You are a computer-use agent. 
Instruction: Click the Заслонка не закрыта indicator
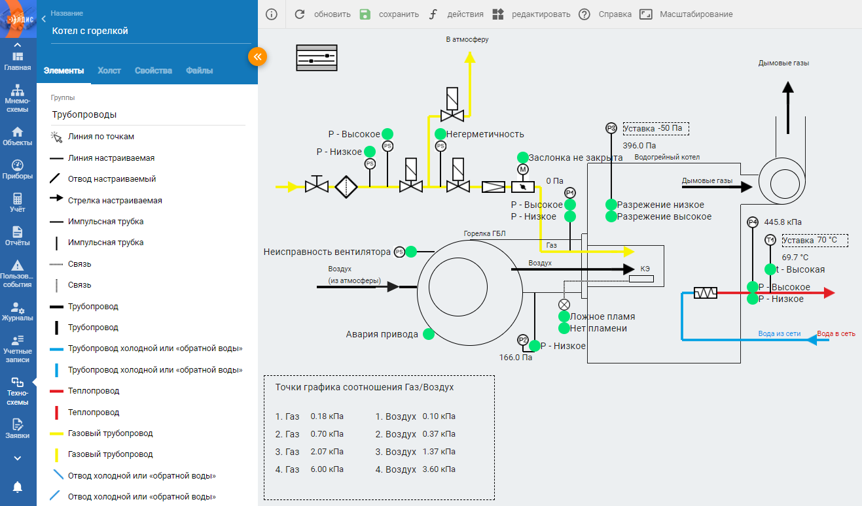tap(522, 158)
